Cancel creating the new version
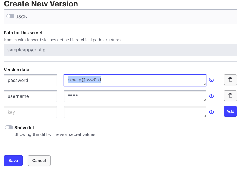Viewport: 243px width, 170px height. point(39,161)
